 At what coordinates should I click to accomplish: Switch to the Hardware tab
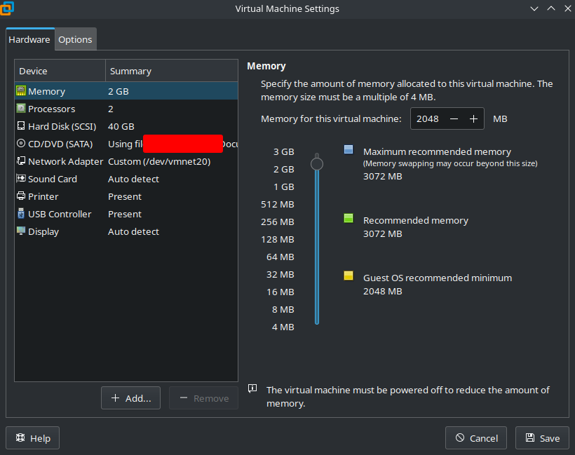29,40
